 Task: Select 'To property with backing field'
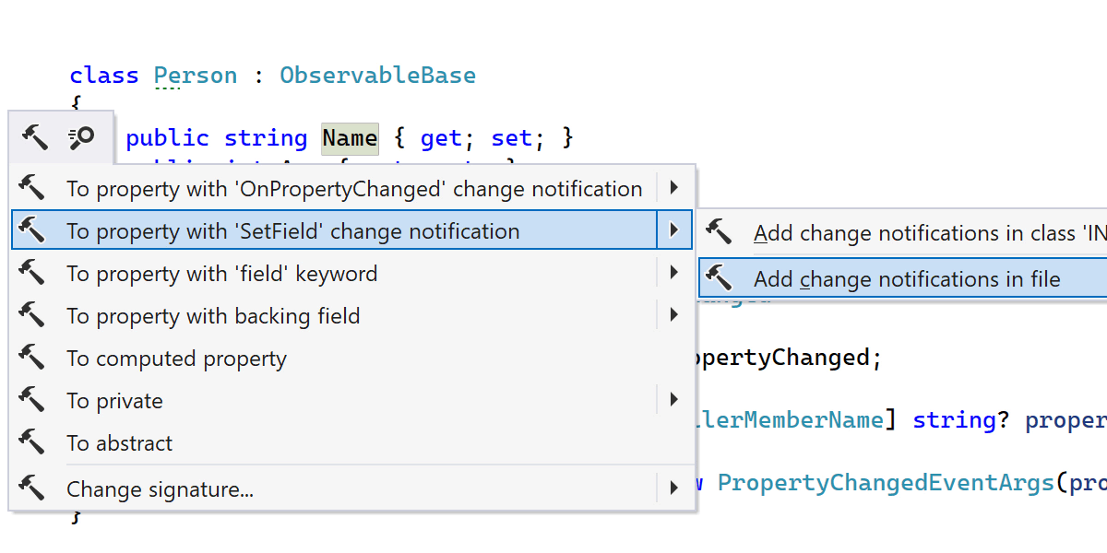213,316
